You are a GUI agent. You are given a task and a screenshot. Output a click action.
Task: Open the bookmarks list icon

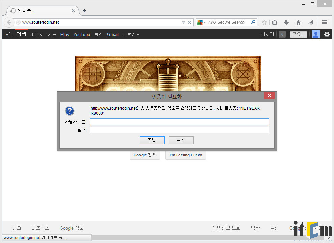click(x=275, y=22)
